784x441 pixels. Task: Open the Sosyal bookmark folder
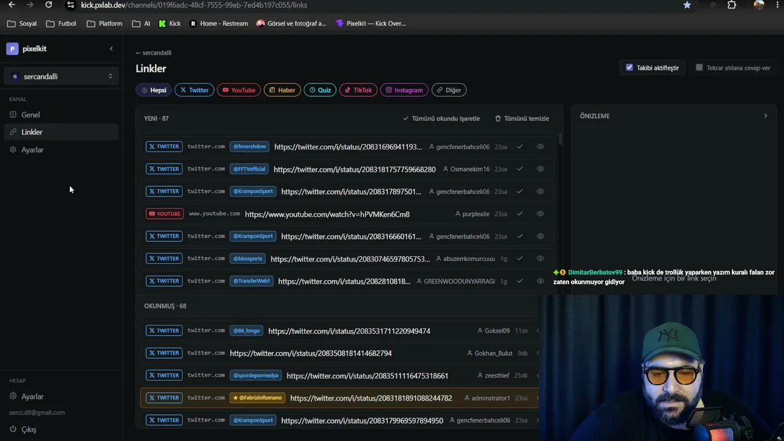(21, 23)
